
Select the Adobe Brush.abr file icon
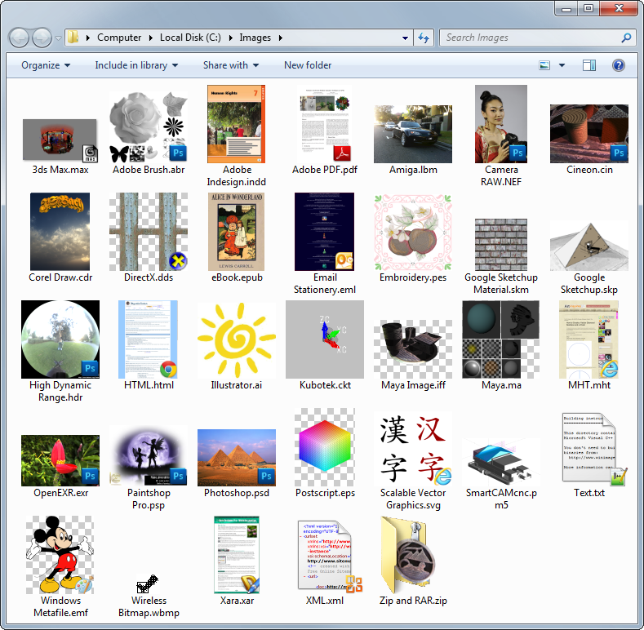tap(149, 127)
